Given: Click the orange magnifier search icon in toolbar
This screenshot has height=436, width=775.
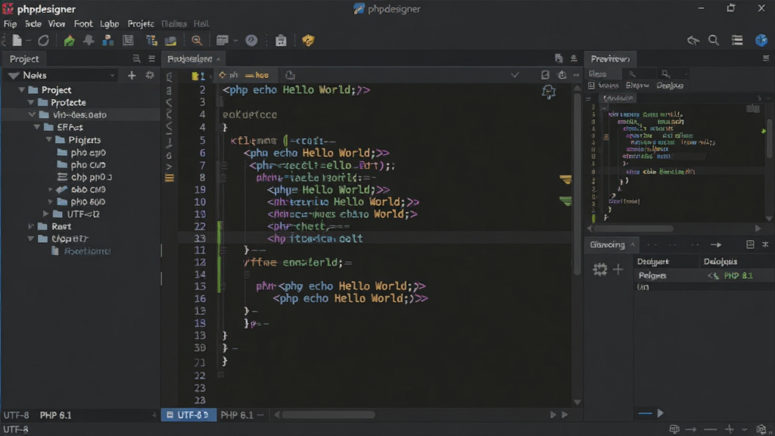Looking at the screenshot, I should (197, 41).
